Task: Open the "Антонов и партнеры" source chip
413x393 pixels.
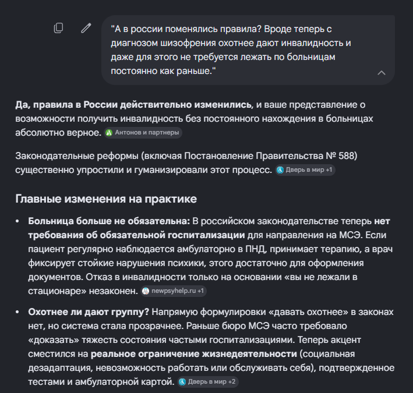Action: 143,133
